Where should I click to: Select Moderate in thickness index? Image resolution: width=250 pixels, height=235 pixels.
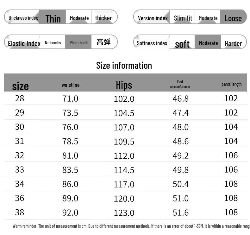coord(79,18)
